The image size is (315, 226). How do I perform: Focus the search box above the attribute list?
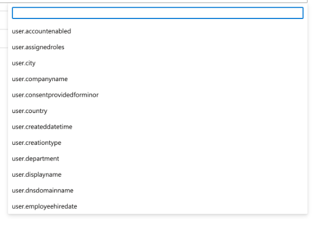pos(157,13)
